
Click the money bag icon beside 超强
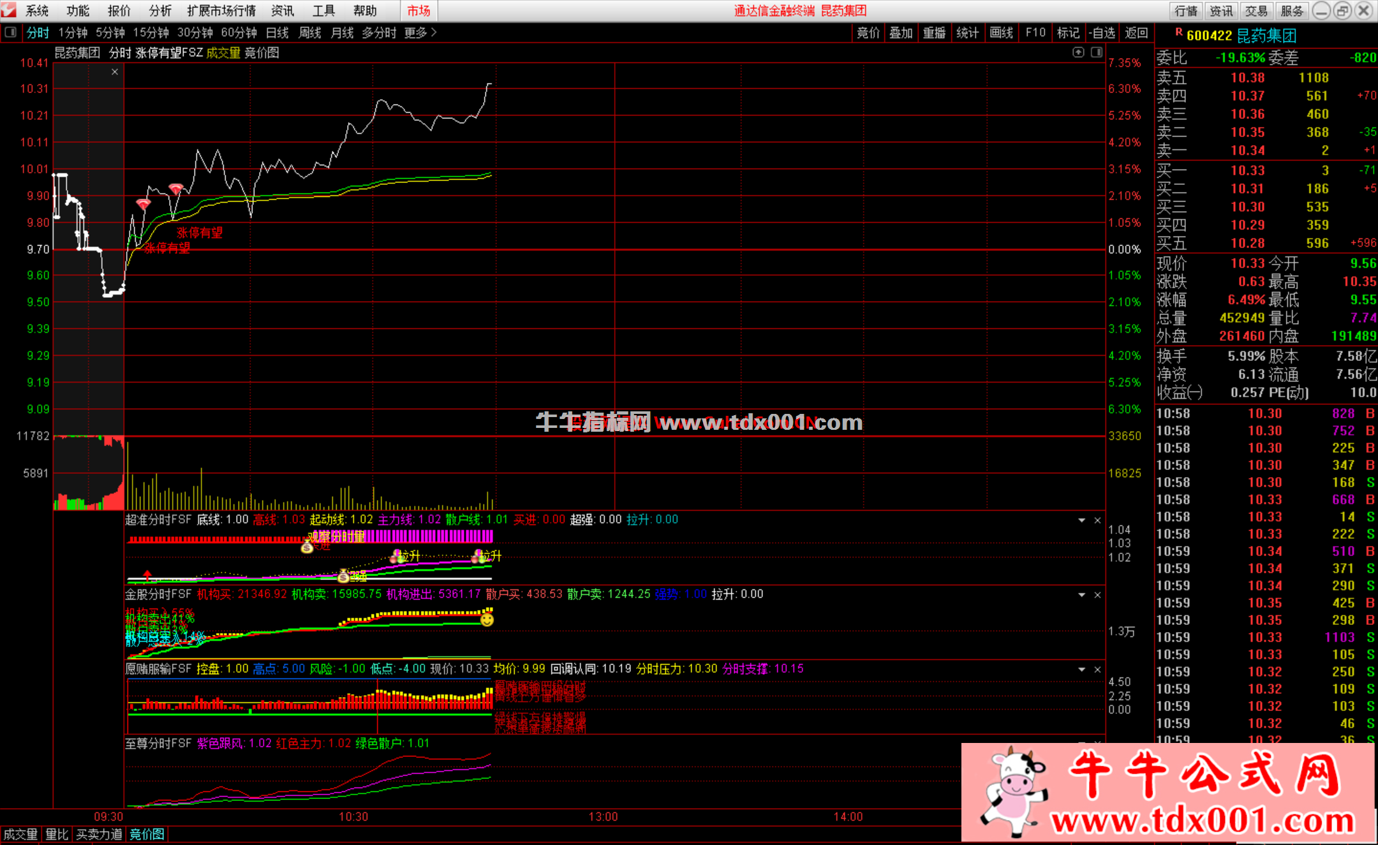point(343,577)
